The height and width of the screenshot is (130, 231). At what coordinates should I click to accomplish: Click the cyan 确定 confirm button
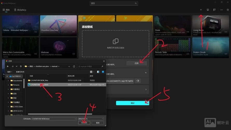tap(133, 103)
